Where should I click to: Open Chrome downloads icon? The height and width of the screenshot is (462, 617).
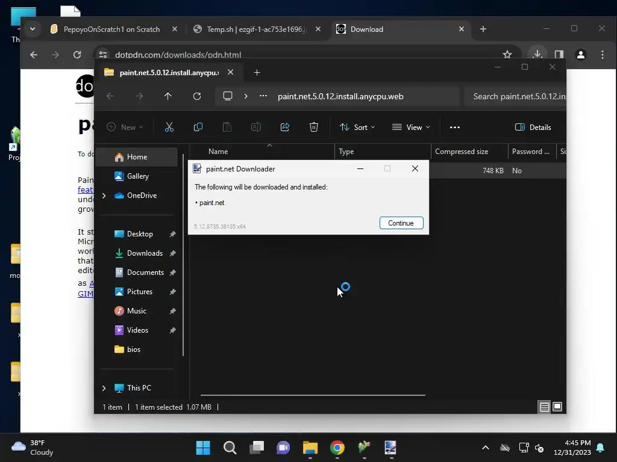click(x=537, y=54)
